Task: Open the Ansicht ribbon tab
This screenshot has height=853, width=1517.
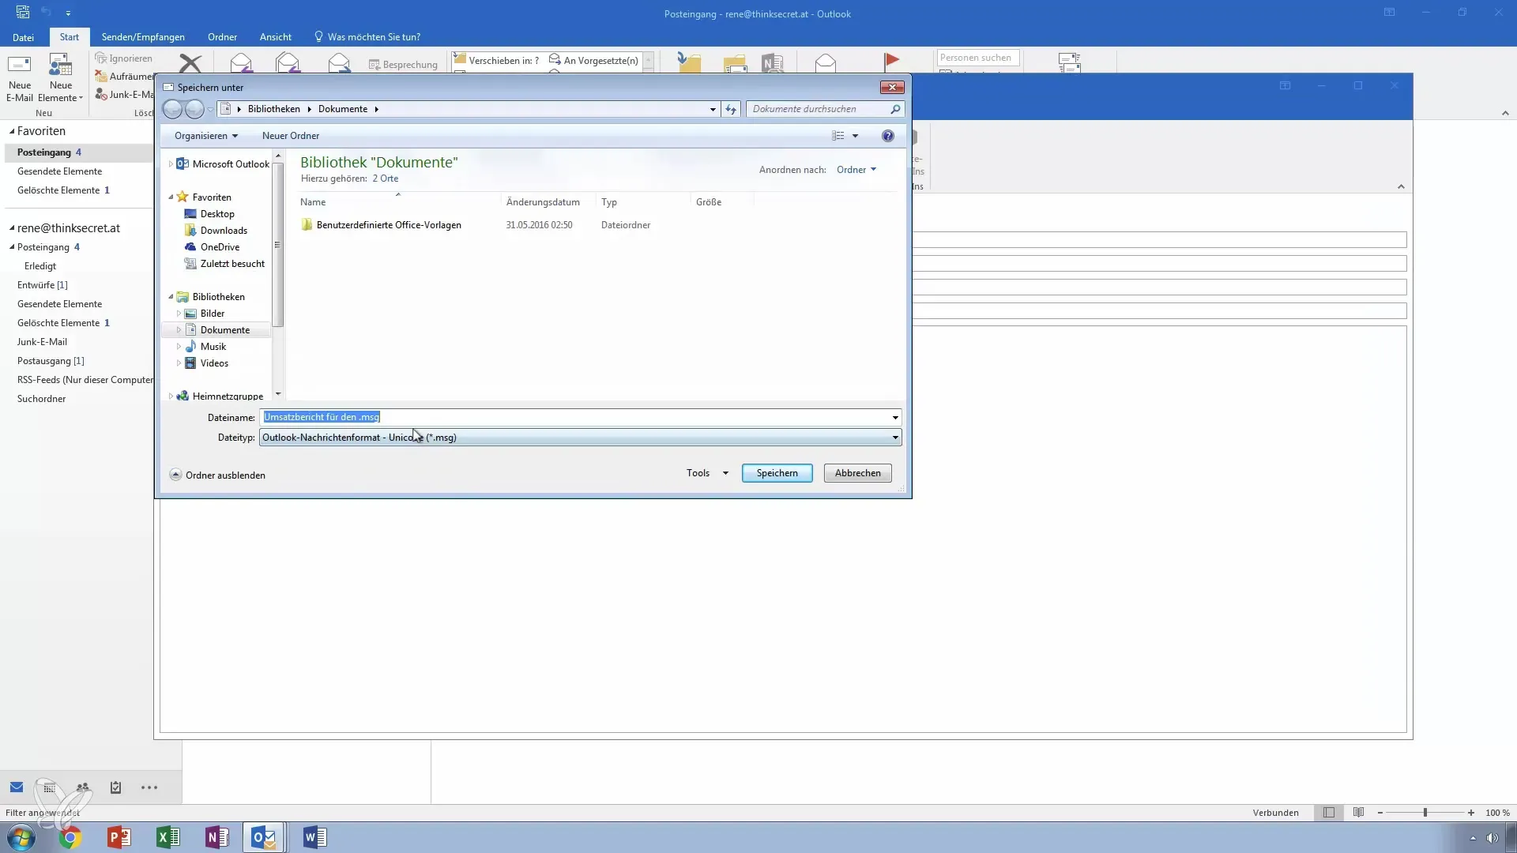Action: coord(275,37)
